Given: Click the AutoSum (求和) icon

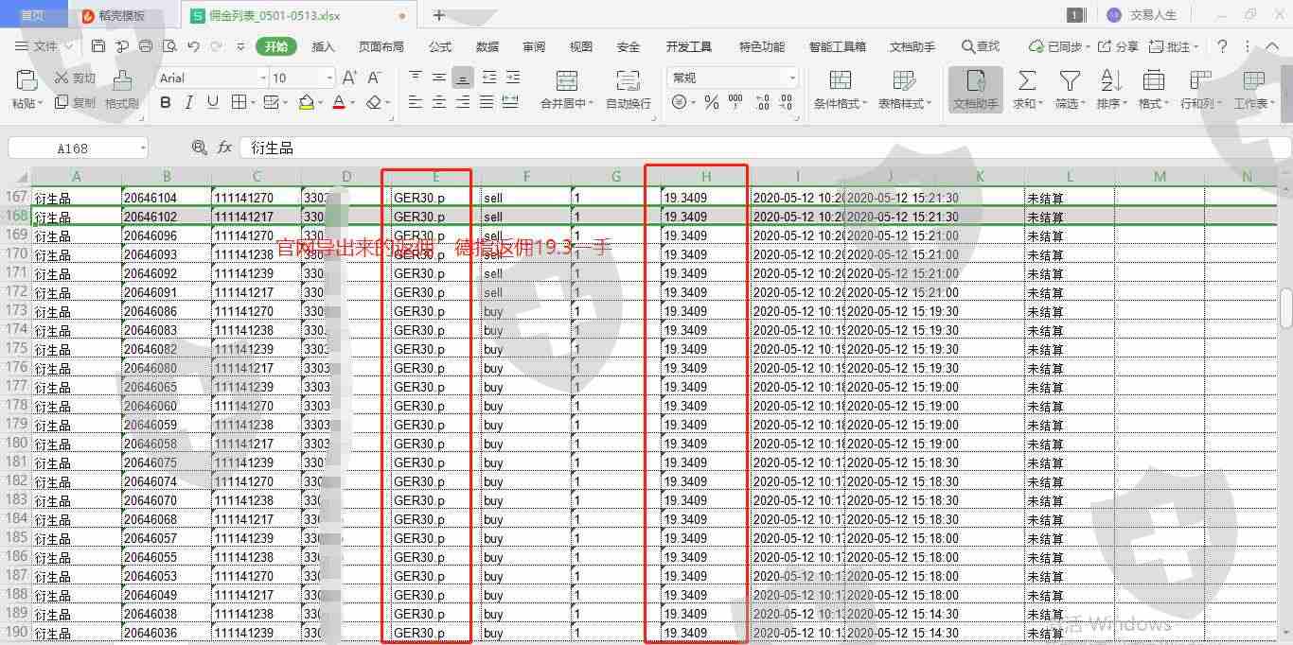Looking at the screenshot, I should (1026, 90).
